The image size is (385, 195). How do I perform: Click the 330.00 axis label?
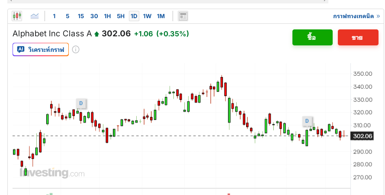(363, 100)
